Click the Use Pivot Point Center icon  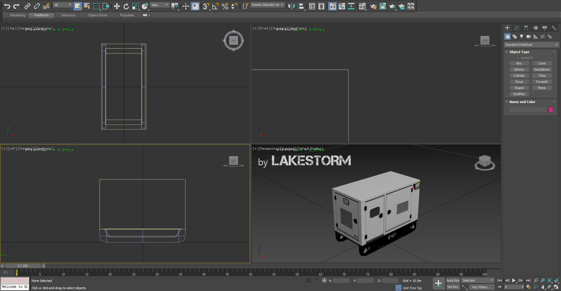point(175,6)
